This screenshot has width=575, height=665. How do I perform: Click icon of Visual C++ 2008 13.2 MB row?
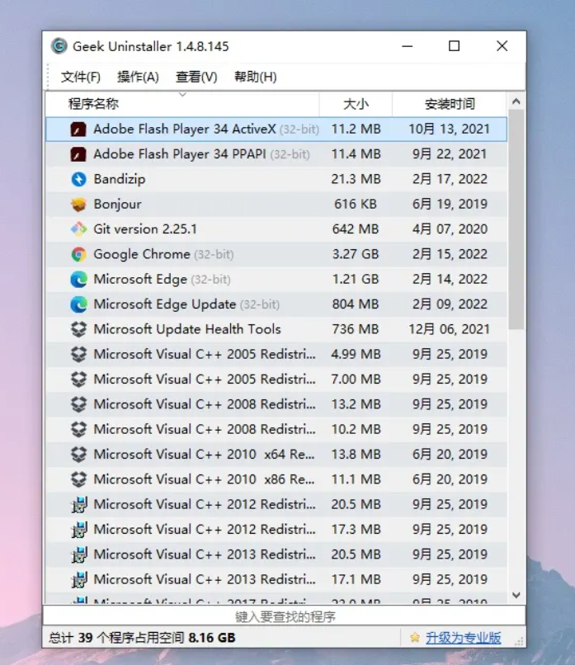click(78, 404)
